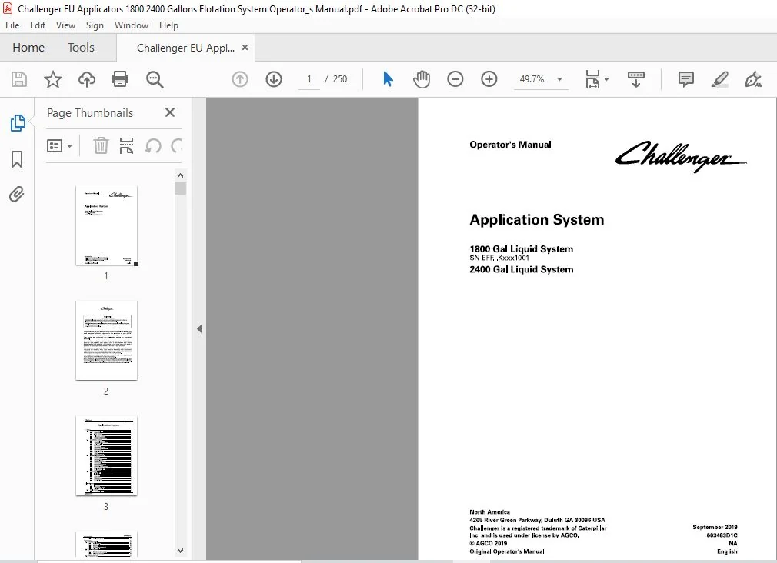Go to the next page arrow
777x563 pixels.
click(274, 79)
